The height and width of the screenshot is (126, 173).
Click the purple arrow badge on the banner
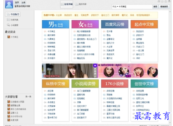[95, 65]
